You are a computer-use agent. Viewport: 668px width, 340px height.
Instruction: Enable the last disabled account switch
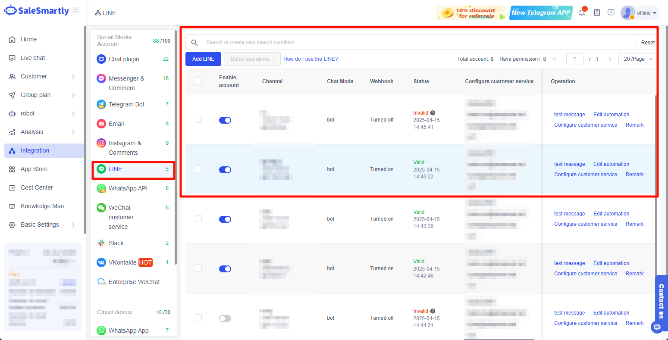[x=225, y=318]
